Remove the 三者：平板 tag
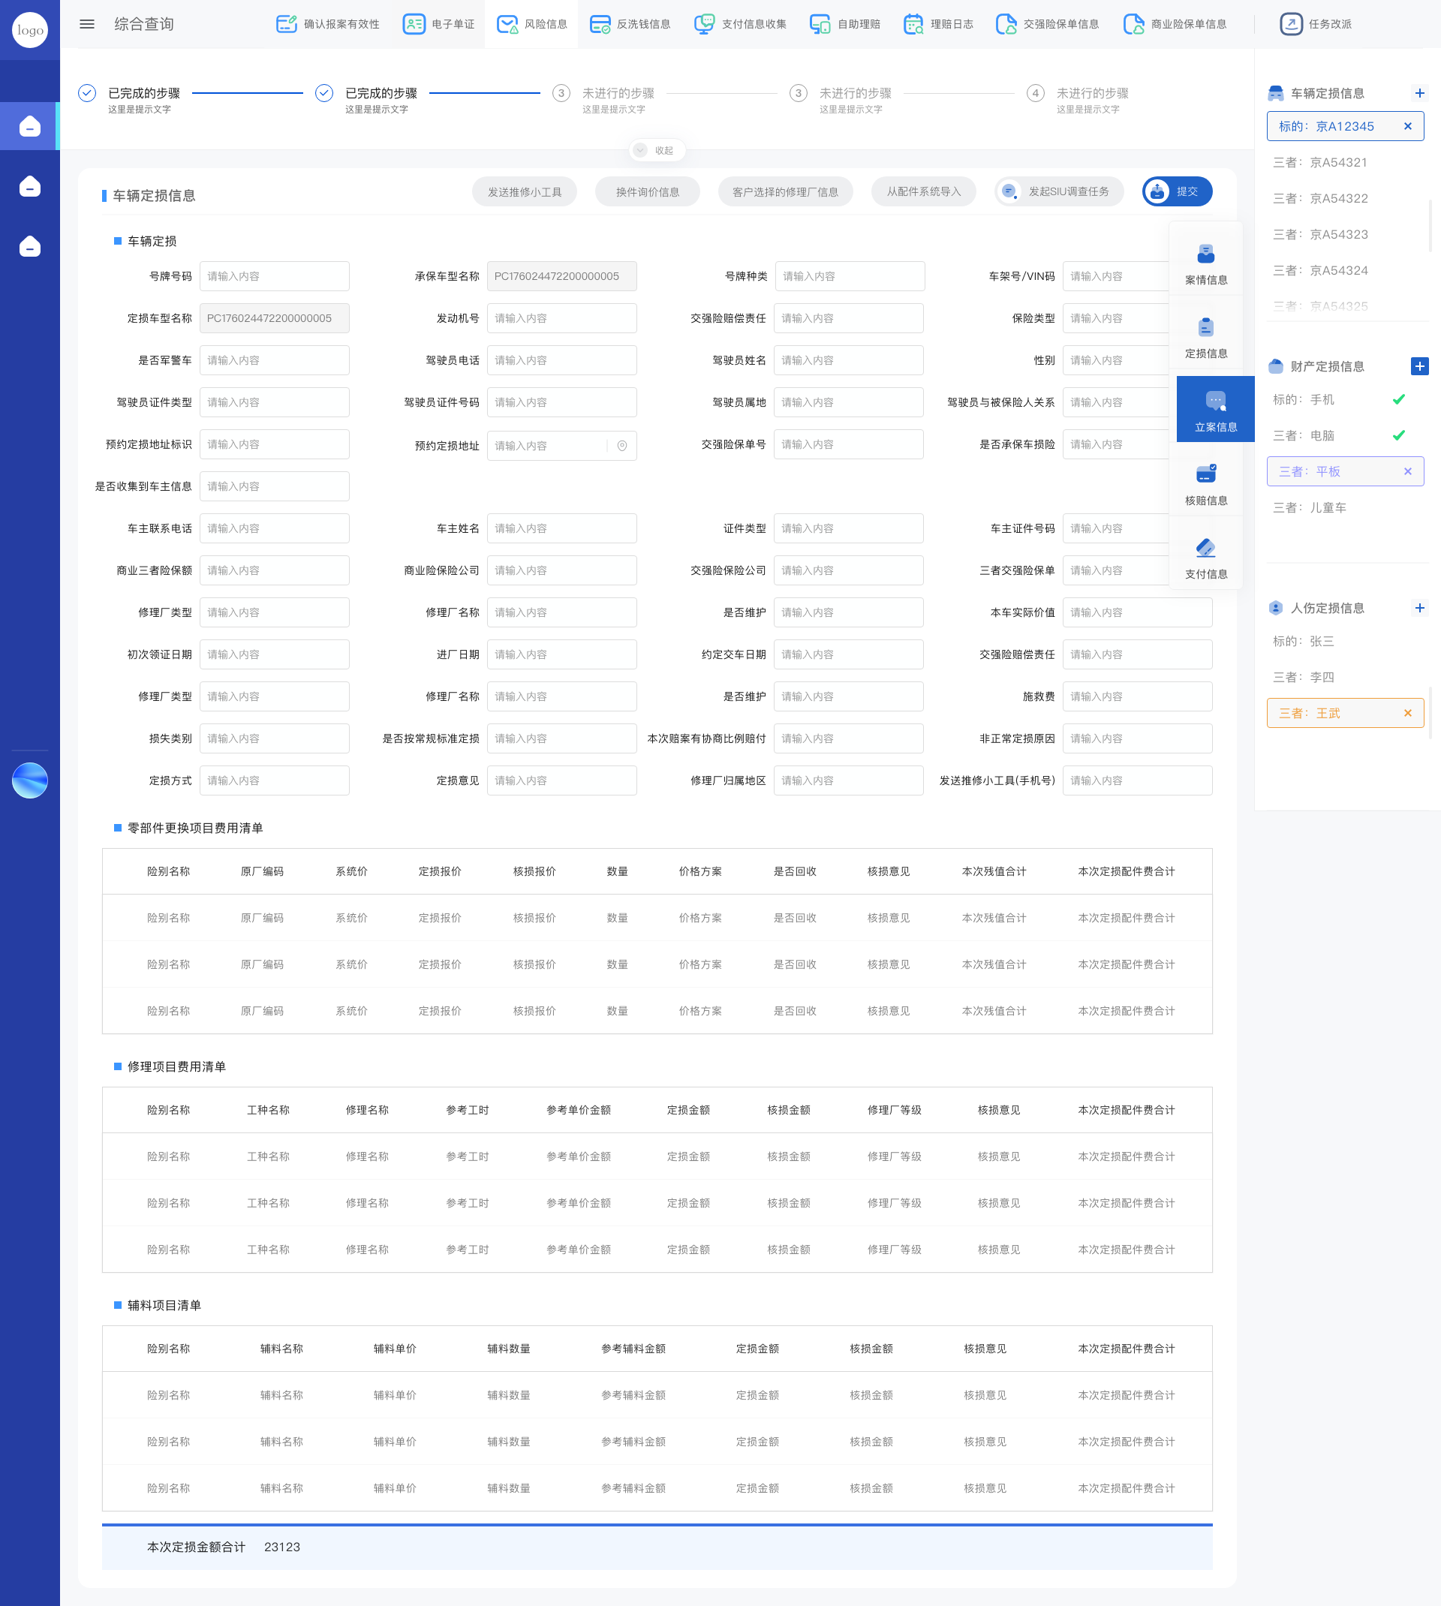 [1407, 471]
